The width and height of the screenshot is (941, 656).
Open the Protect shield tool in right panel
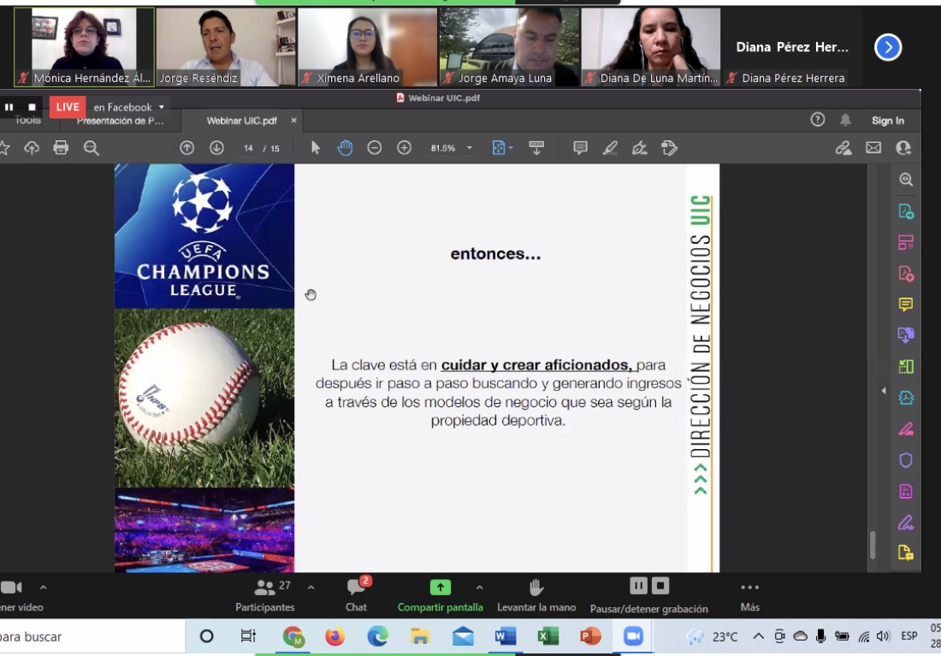coord(906,460)
